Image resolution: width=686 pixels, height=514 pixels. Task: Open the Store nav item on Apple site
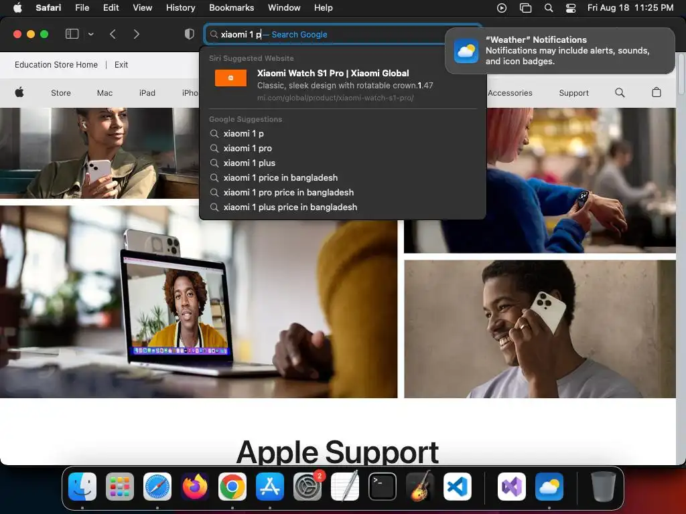(61, 92)
